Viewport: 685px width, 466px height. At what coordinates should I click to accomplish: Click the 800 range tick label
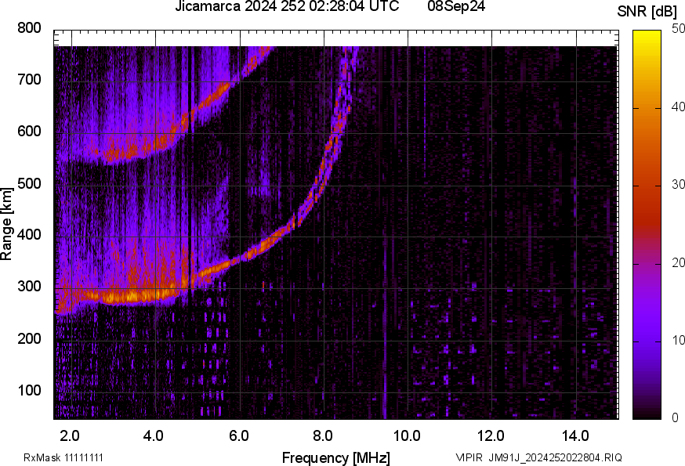(x=29, y=28)
